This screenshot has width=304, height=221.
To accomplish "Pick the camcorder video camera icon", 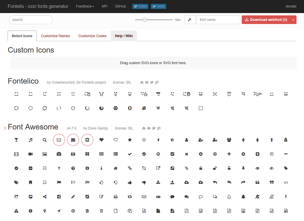I will 30,154.
